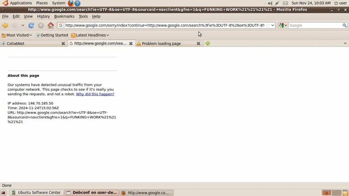
Task: Open the File menu
Action: pos(5,16)
